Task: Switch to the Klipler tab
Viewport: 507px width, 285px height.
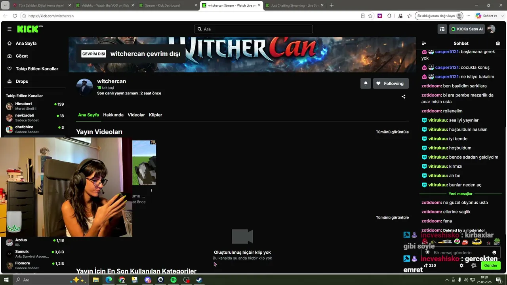Action: 156,115
